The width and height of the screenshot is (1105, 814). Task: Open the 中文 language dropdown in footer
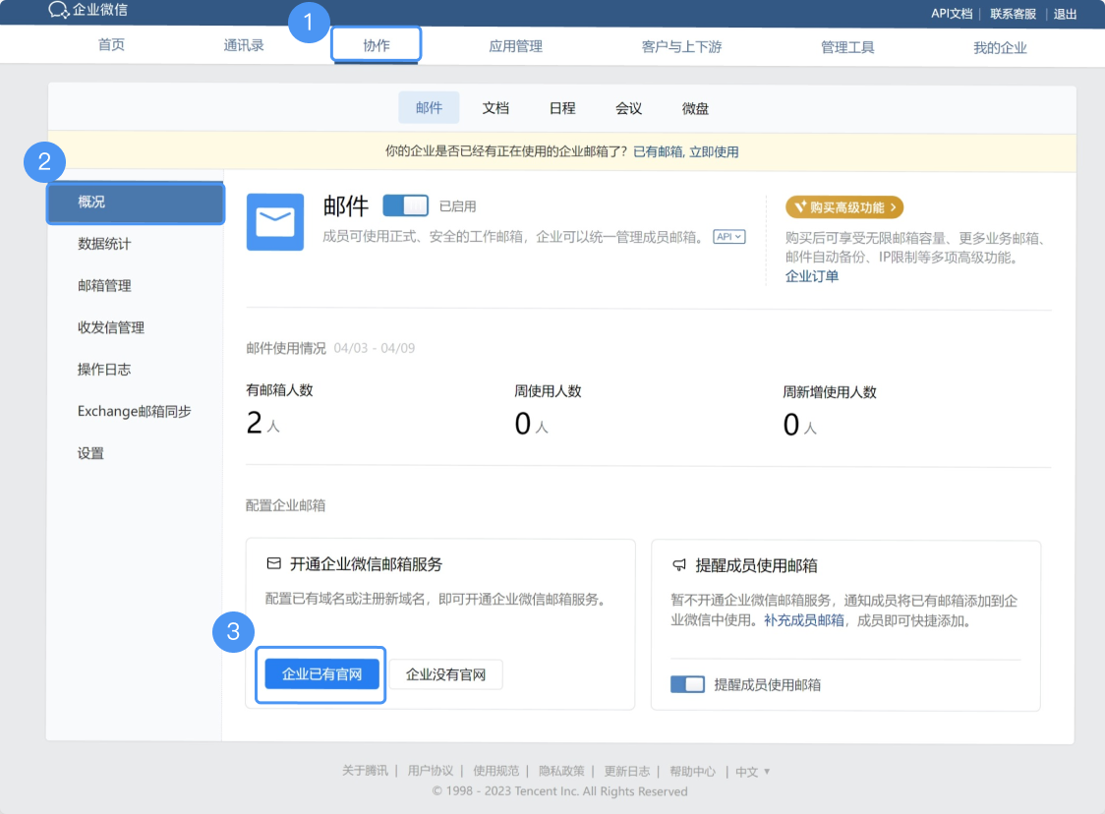click(752, 771)
